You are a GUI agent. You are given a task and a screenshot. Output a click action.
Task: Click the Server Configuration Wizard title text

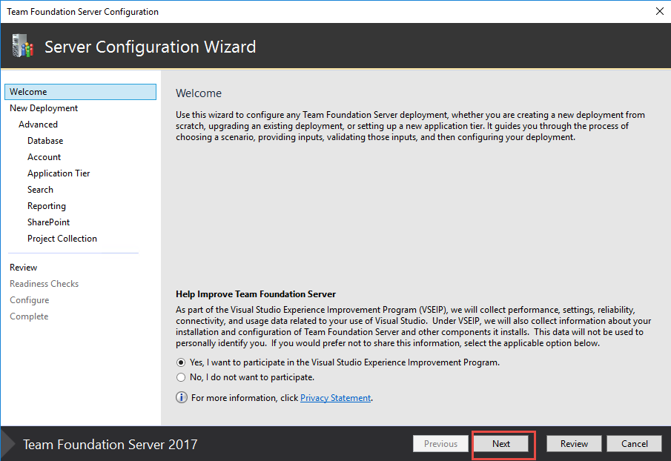151,47
